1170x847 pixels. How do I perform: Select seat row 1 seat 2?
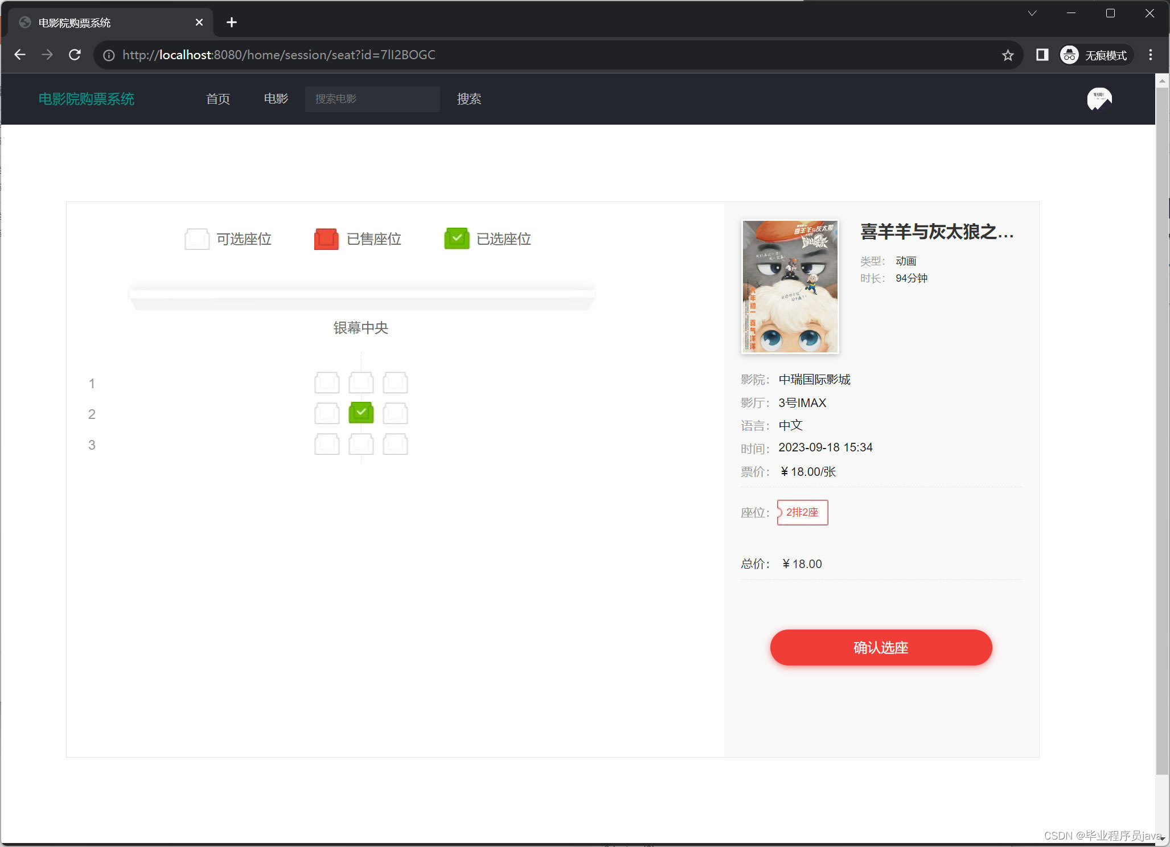pos(361,383)
